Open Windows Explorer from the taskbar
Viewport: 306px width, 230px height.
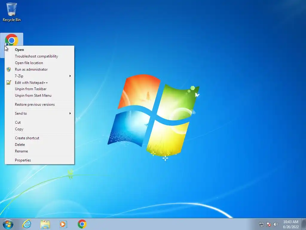(x=45, y=224)
